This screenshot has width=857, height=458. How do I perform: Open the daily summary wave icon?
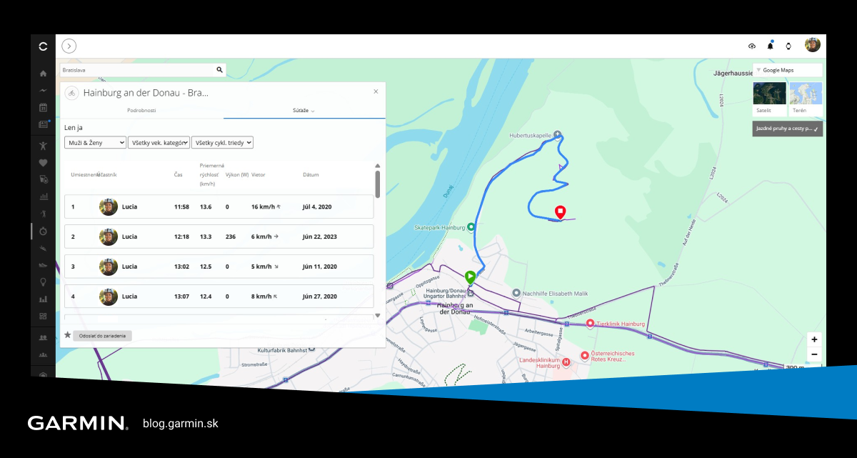coord(43,91)
